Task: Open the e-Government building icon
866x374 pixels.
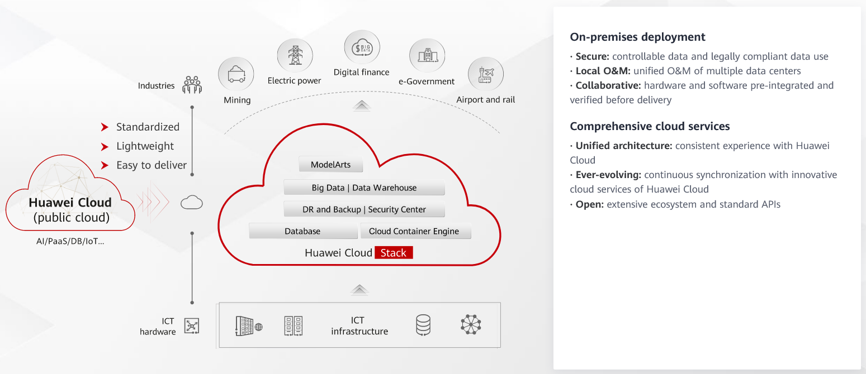Action: click(x=427, y=56)
